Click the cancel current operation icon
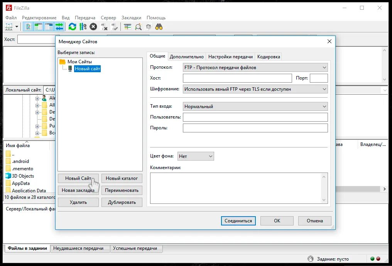The width and height of the screenshot is (392, 266). click(93, 27)
